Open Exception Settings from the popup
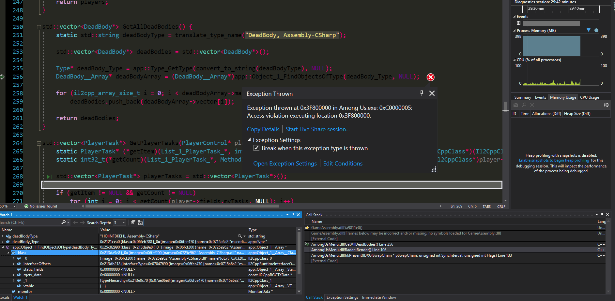The height and width of the screenshot is (301, 615). [284, 163]
